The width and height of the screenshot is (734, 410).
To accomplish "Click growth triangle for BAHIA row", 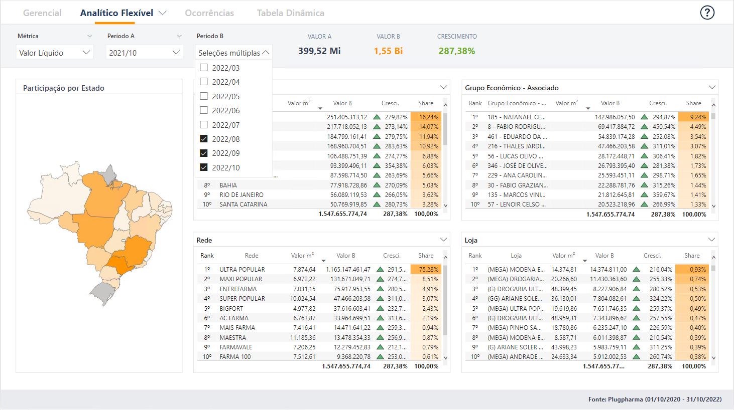I will 377,185.
